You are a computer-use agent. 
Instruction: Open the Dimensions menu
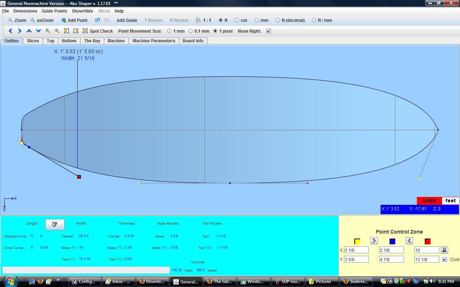point(25,11)
